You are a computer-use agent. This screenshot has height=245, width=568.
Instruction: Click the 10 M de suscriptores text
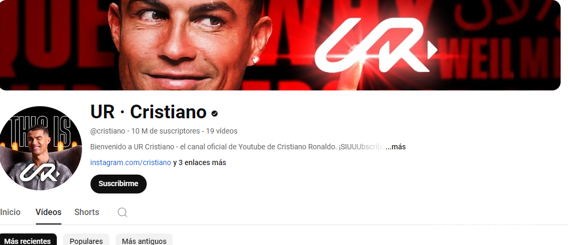(x=166, y=131)
